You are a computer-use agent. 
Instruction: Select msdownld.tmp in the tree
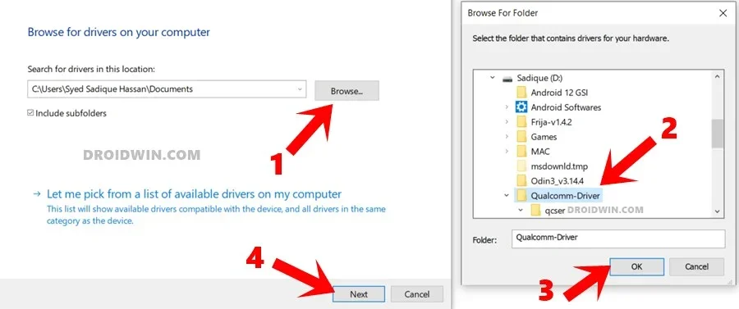(559, 166)
